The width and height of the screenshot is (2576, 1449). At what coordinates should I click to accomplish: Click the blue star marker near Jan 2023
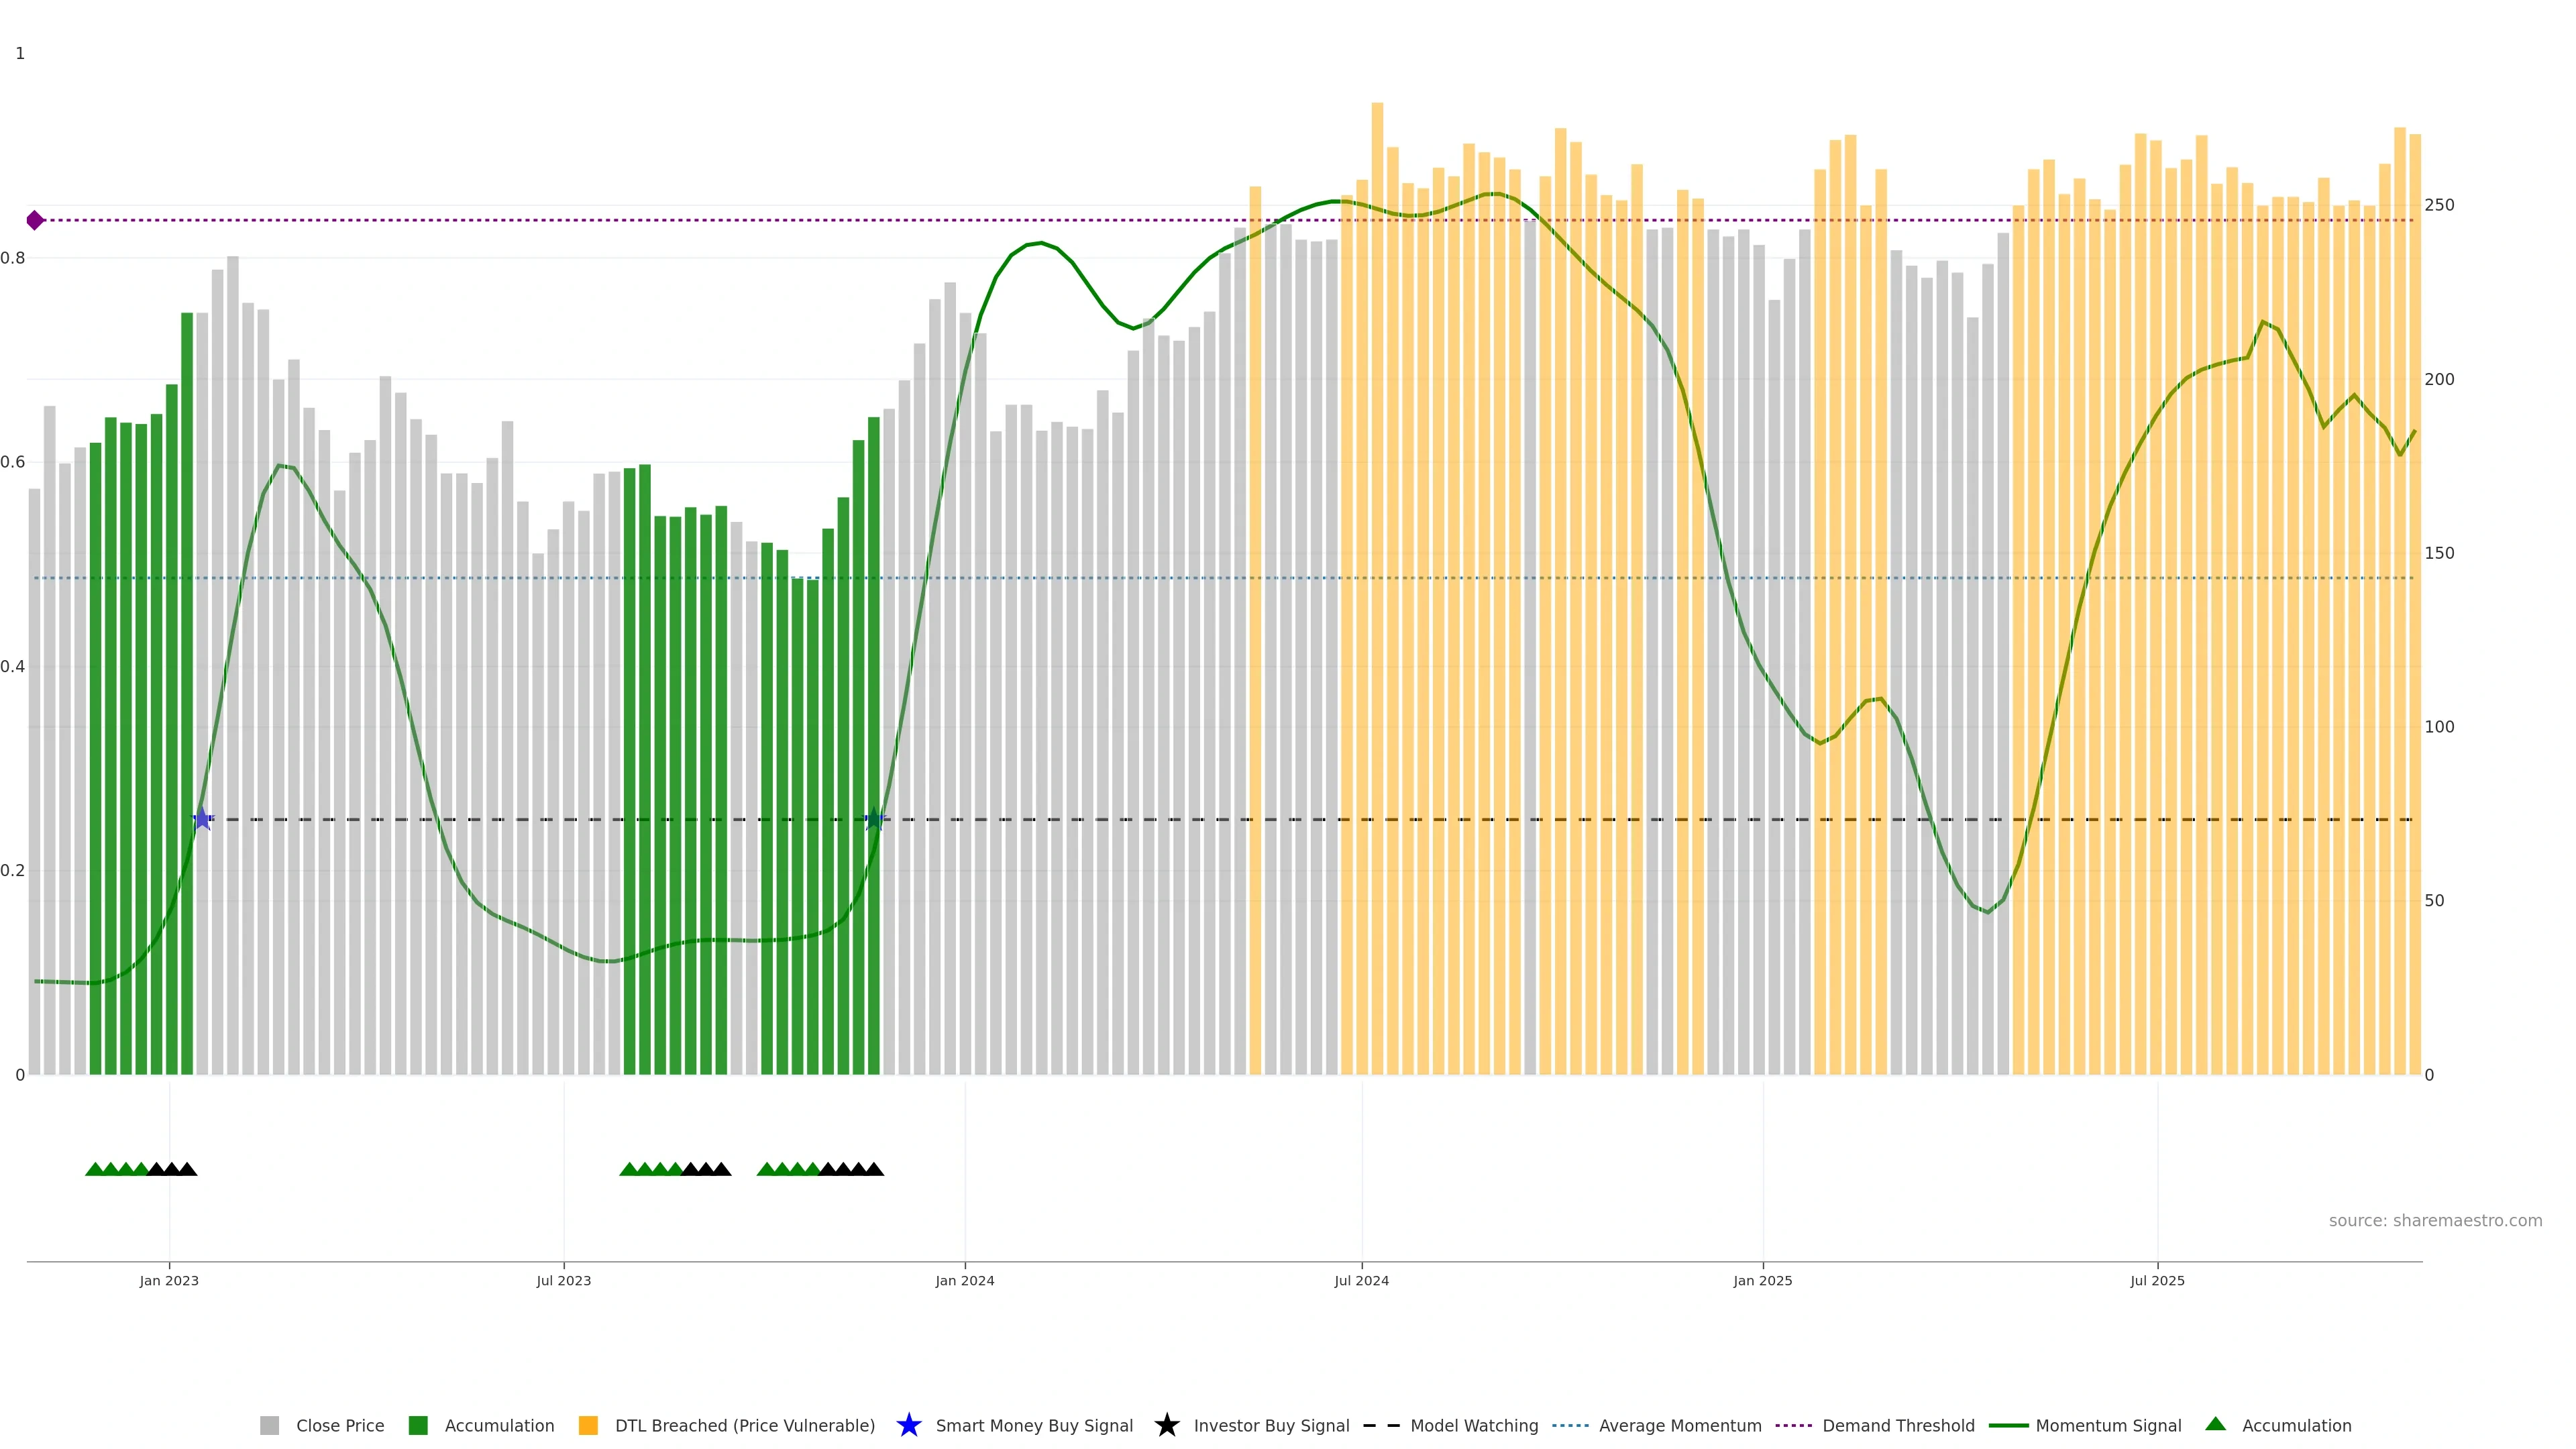pos(202,819)
